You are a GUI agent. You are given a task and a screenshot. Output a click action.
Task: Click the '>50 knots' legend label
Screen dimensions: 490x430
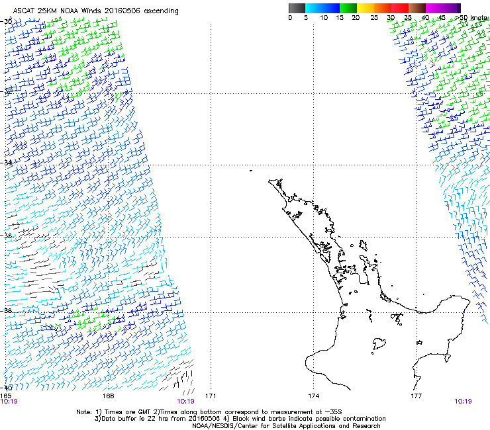[x=471, y=18]
